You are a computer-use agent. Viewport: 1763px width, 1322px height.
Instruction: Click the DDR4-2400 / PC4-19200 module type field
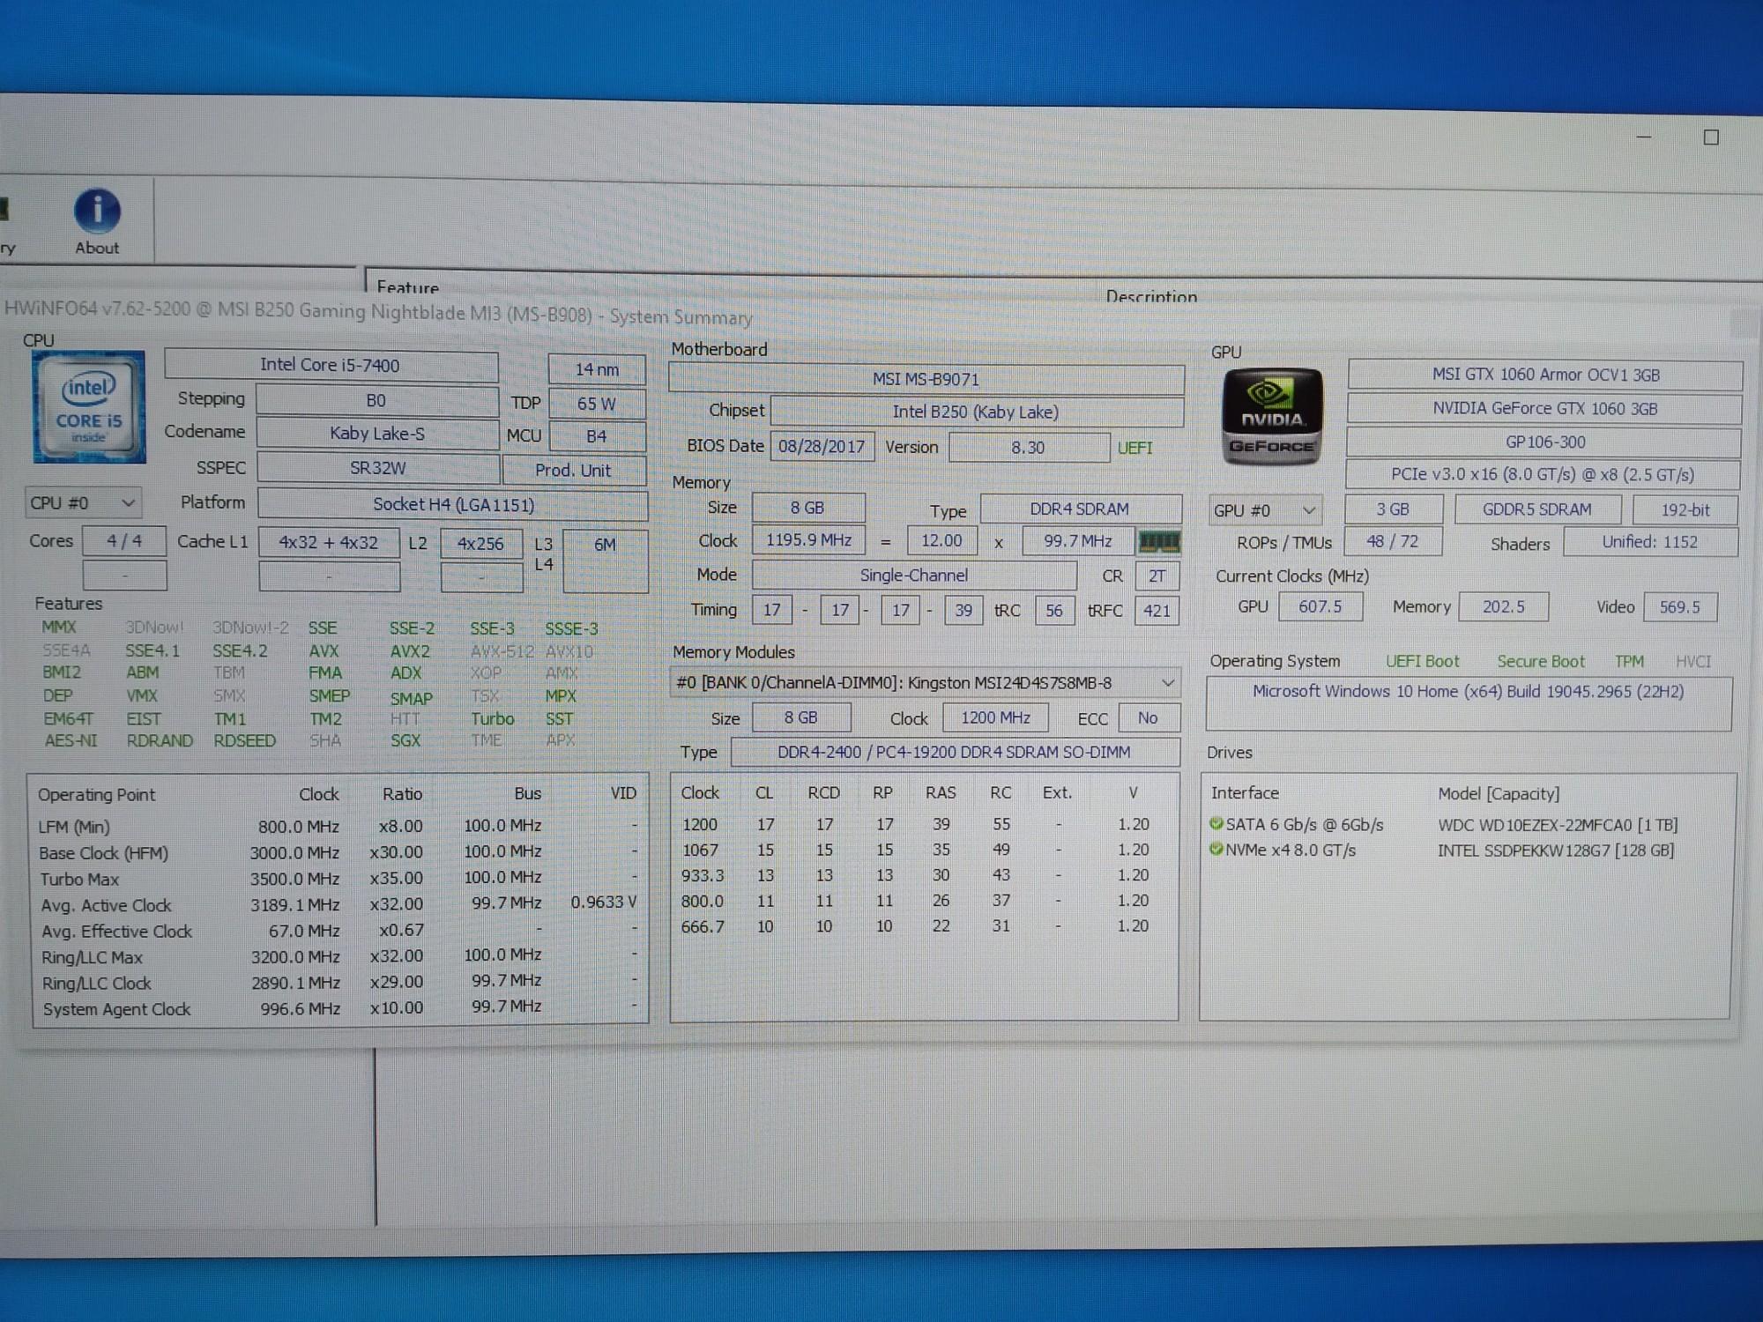tap(955, 752)
